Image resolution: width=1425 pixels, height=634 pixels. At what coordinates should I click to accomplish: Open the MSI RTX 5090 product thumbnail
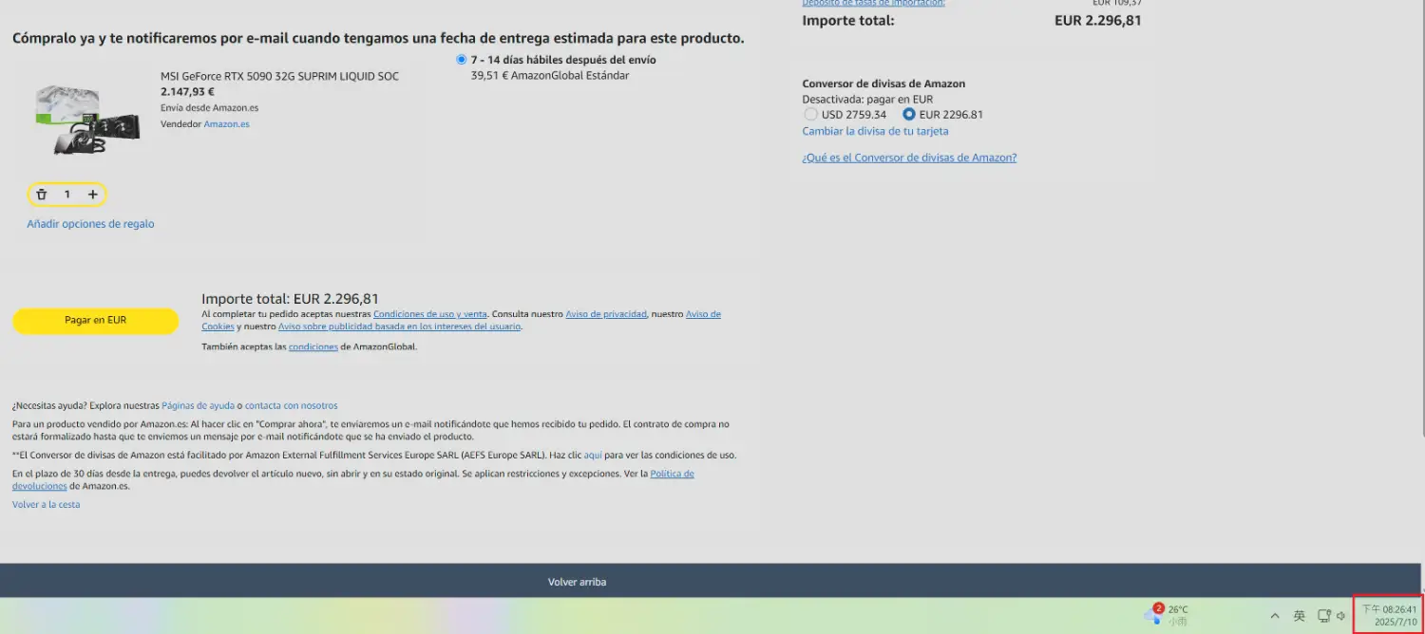86,119
